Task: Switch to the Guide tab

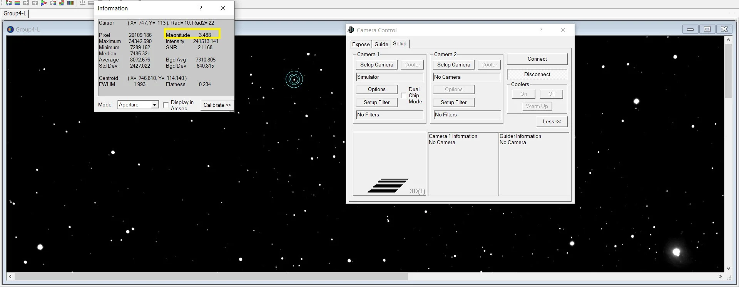Action: (381, 44)
